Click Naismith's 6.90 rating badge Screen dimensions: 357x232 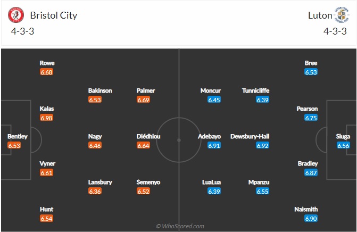pos(311,219)
